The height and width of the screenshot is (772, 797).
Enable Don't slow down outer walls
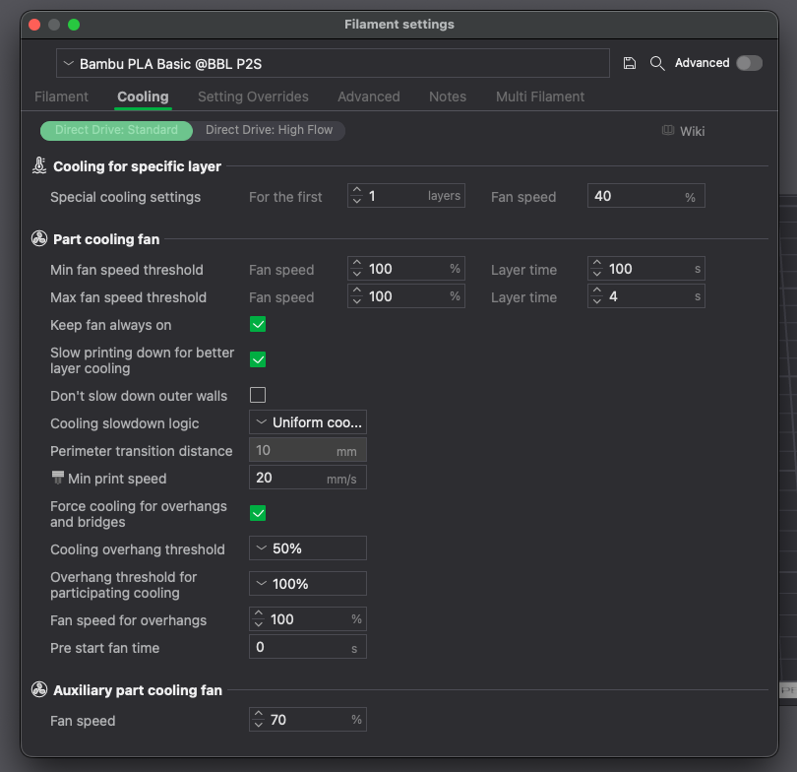[x=257, y=395]
